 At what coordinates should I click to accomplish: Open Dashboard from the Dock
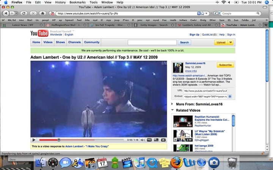pyautogui.click(x=53, y=163)
